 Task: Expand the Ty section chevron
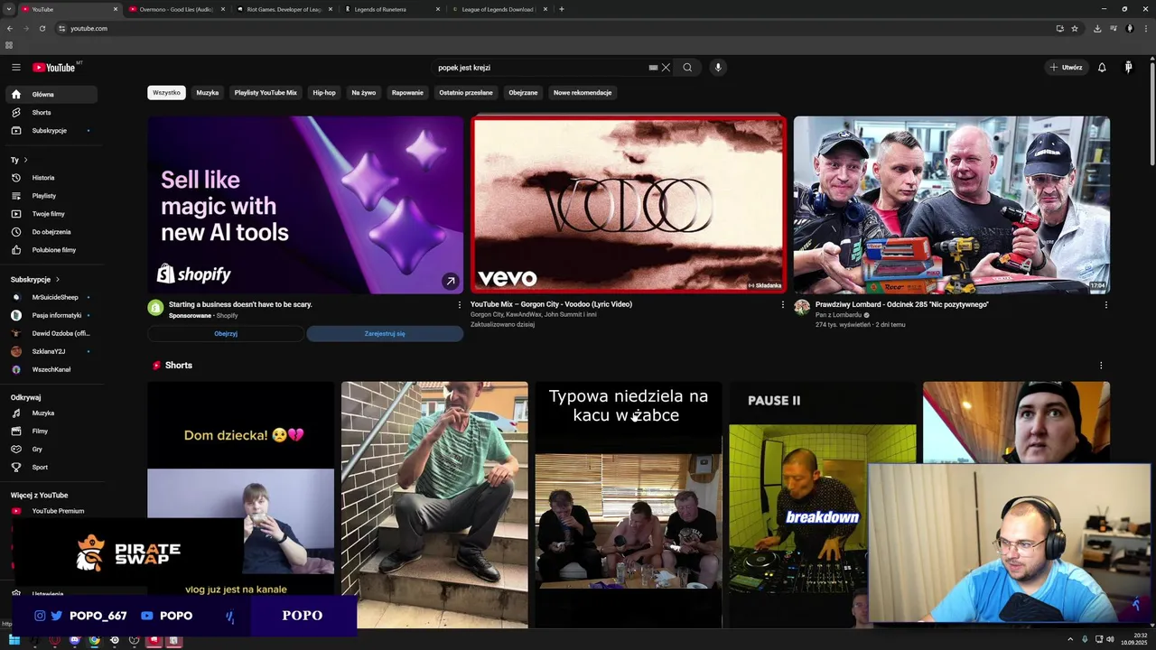point(25,160)
